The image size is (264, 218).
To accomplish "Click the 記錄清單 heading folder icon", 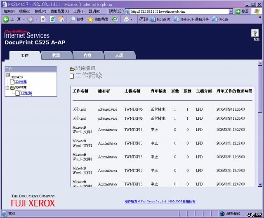I will click(72, 69).
